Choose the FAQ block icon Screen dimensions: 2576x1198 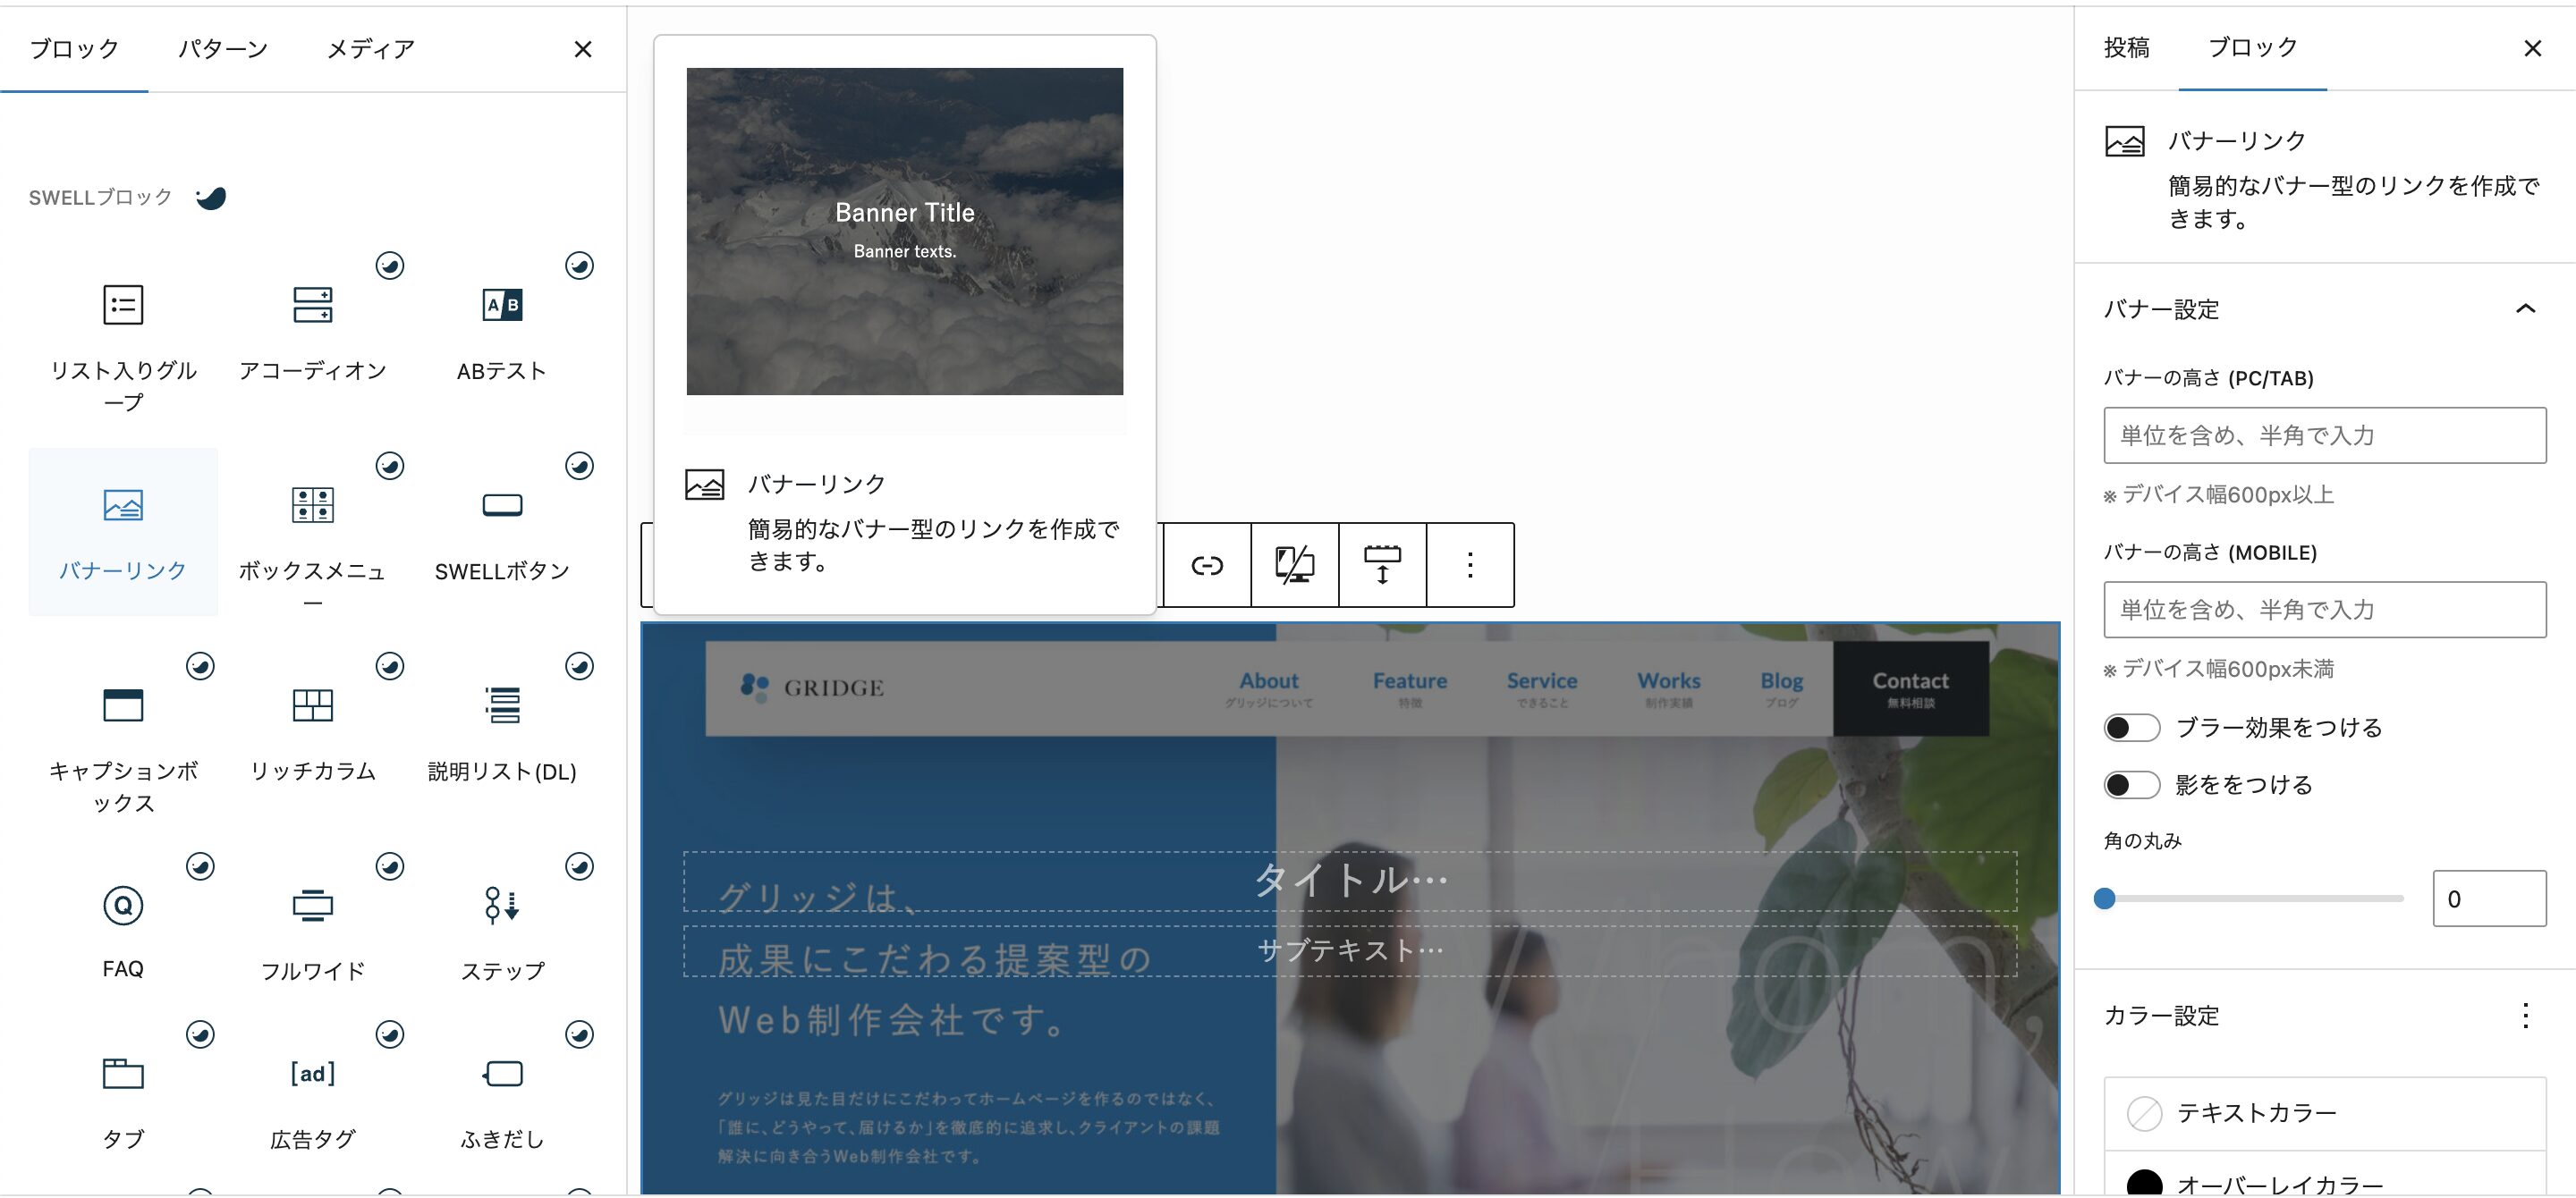click(x=123, y=907)
